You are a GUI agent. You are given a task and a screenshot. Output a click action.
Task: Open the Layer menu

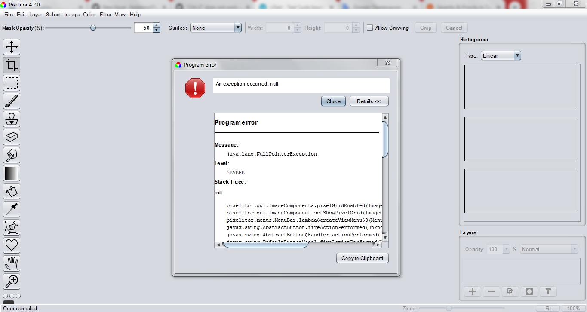coord(36,15)
